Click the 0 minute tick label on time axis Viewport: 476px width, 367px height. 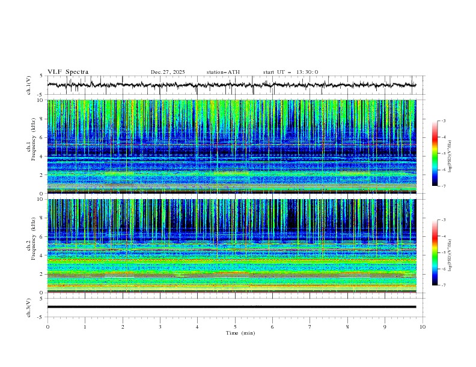pyautogui.click(x=47, y=327)
